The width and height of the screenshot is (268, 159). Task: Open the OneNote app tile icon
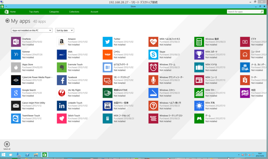tap(16, 42)
